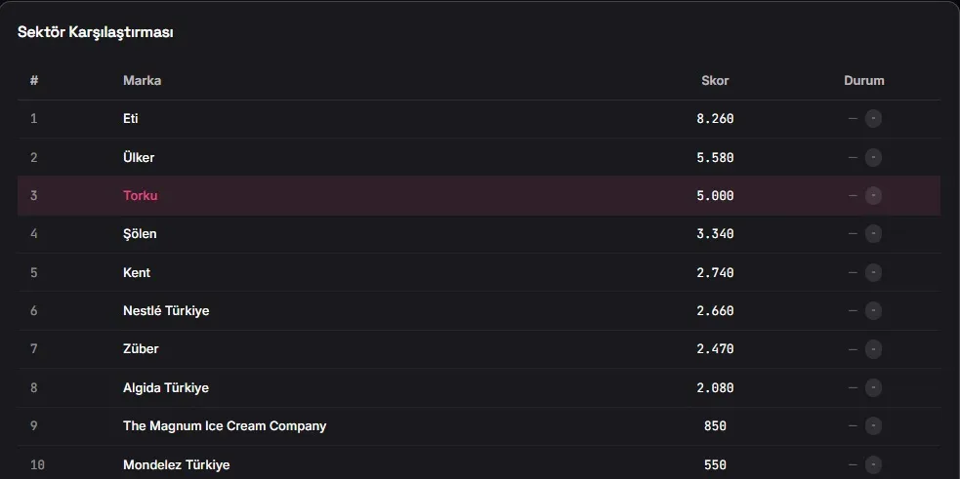Screen dimensions: 960x479
Task: Click the status icon in Kent row
Action: tap(873, 273)
